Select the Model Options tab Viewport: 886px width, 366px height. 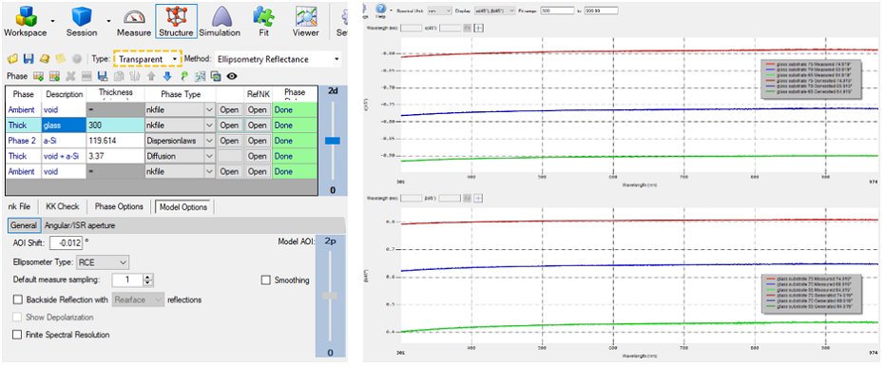click(183, 206)
